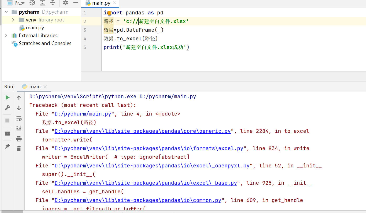Open run configuration wrench icon

pos(8,108)
